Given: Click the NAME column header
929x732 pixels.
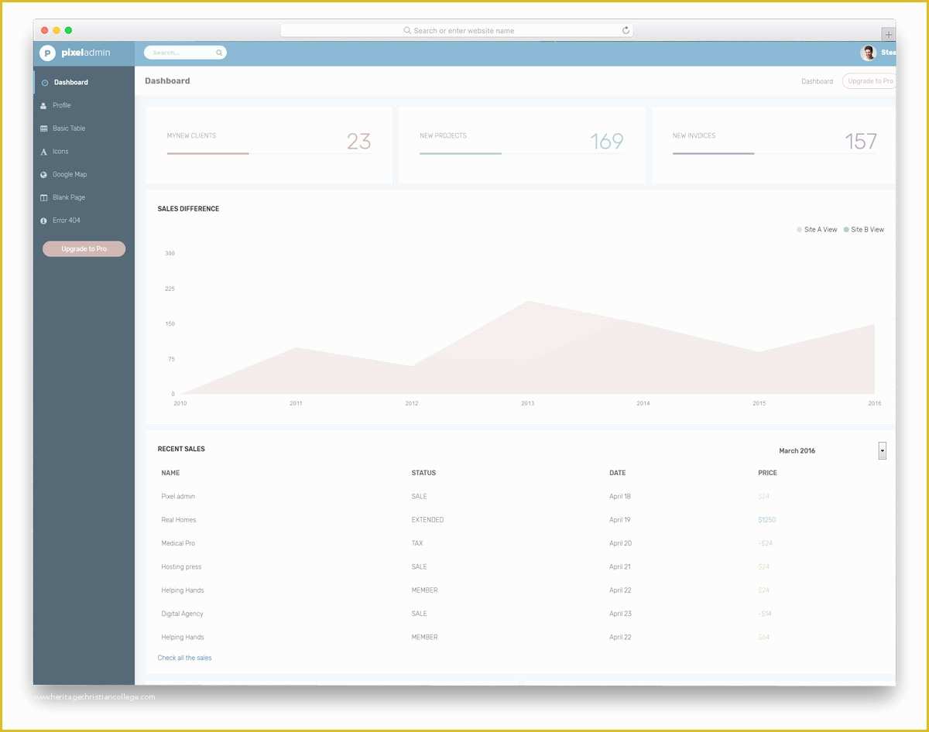Looking at the screenshot, I should (x=170, y=473).
